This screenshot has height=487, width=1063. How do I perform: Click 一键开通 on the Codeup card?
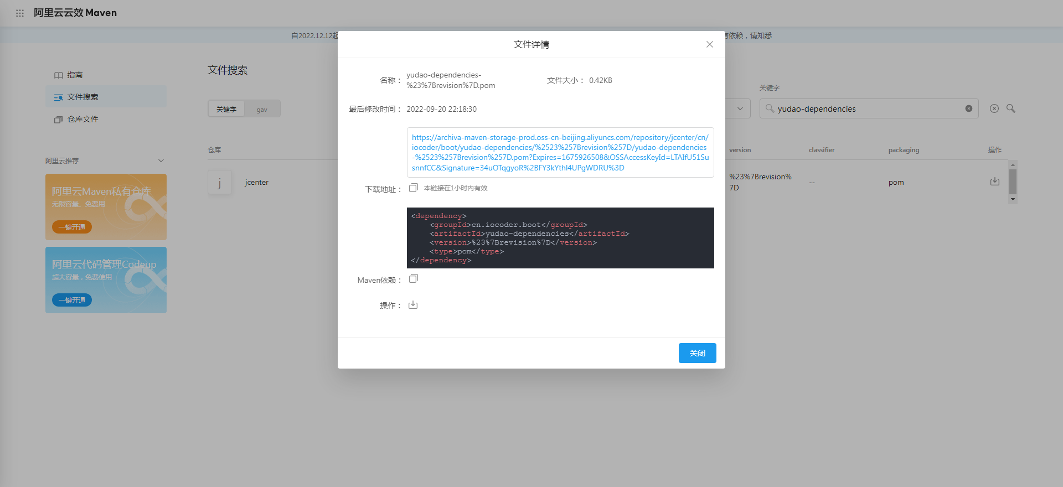click(72, 300)
